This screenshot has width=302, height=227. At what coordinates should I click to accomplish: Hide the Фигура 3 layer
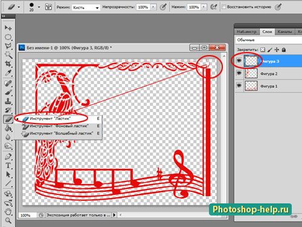239,61
